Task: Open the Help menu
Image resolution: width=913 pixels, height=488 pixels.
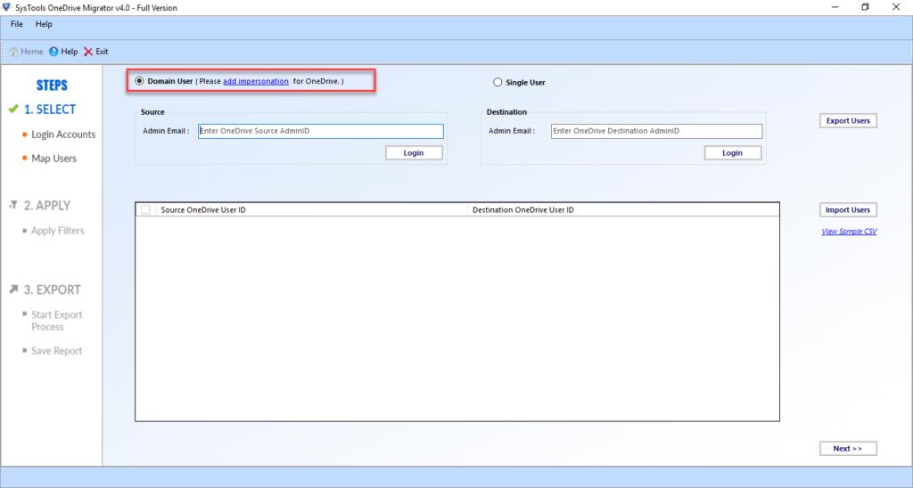Action: [x=44, y=24]
